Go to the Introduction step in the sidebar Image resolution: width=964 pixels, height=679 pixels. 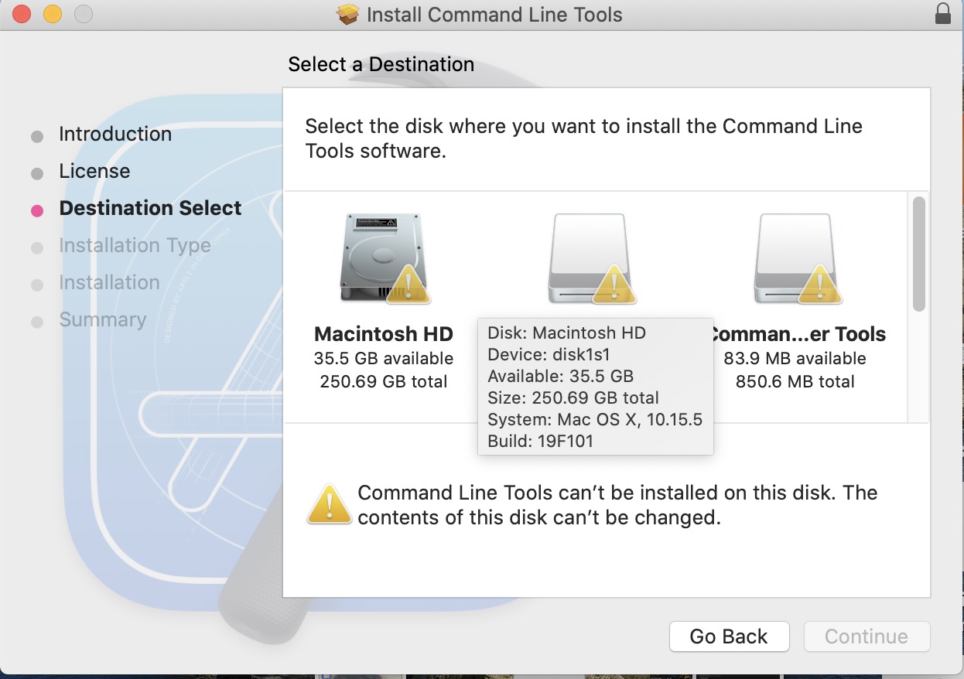(x=115, y=135)
